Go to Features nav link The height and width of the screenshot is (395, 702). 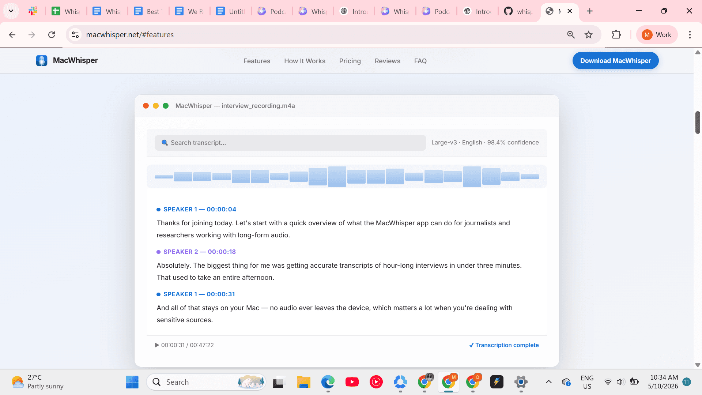pyautogui.click(x=257, y=61)
